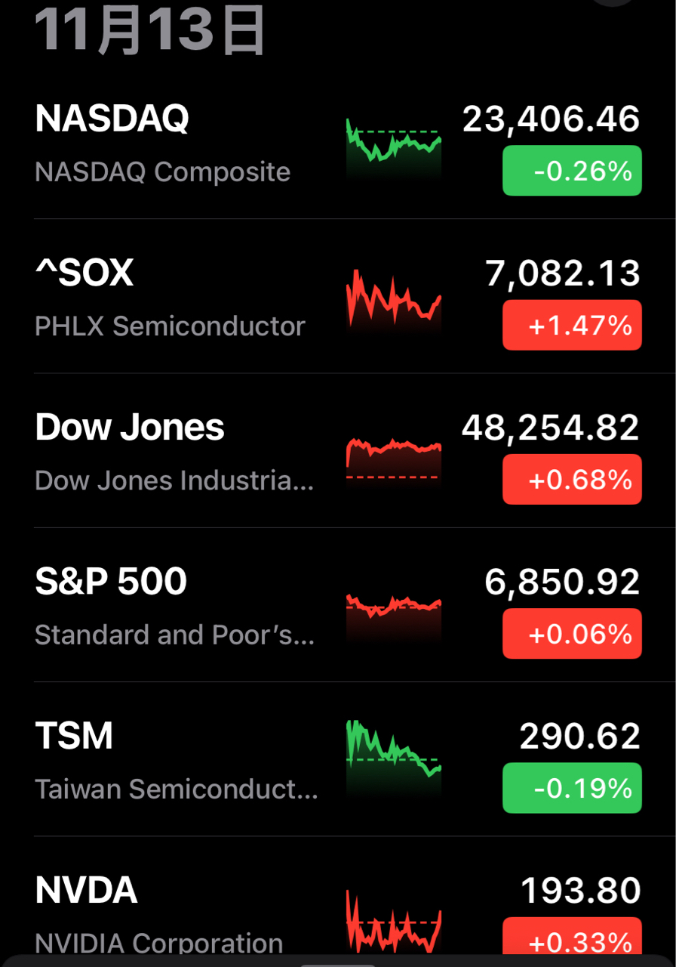Switch TSM -0.19% badge display
The image size is (676, 967).
click(572, 788)
